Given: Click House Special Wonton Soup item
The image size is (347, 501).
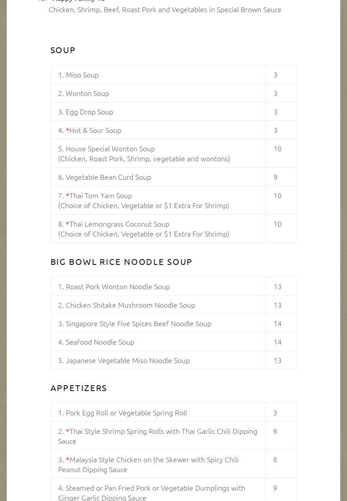Looking at the screenshot, I should click(x=110, y=149).
